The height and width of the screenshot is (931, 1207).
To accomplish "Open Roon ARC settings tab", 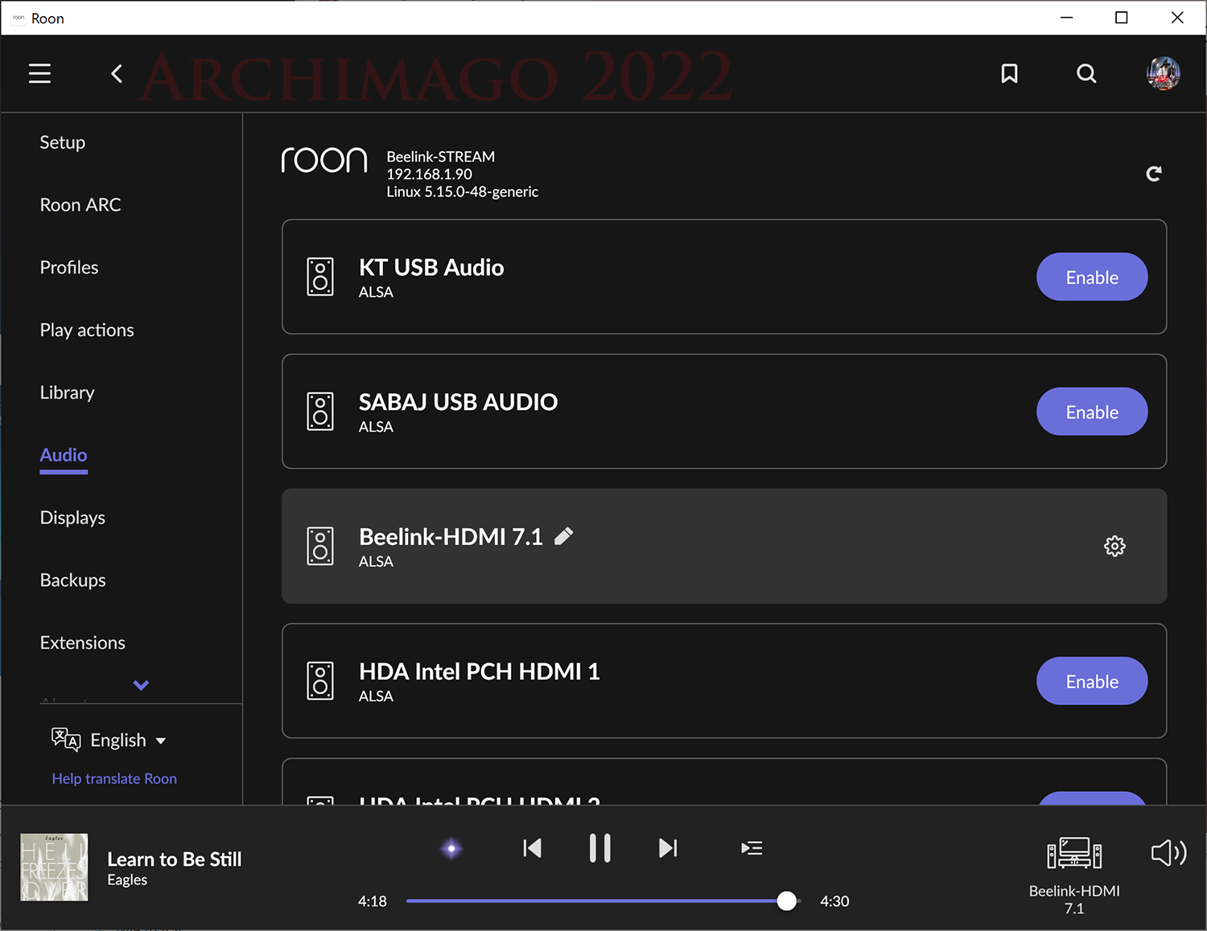I will click(x=80, y=205).
